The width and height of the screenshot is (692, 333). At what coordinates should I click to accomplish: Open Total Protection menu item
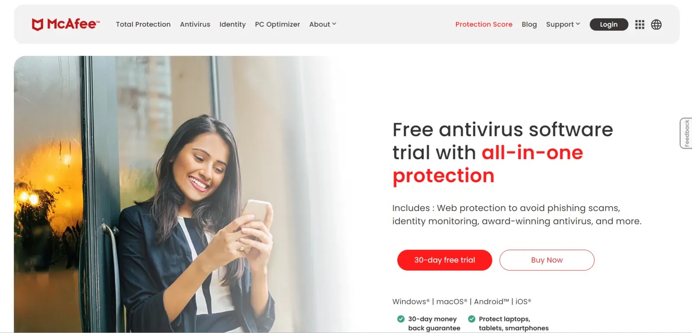coord(143,24)
